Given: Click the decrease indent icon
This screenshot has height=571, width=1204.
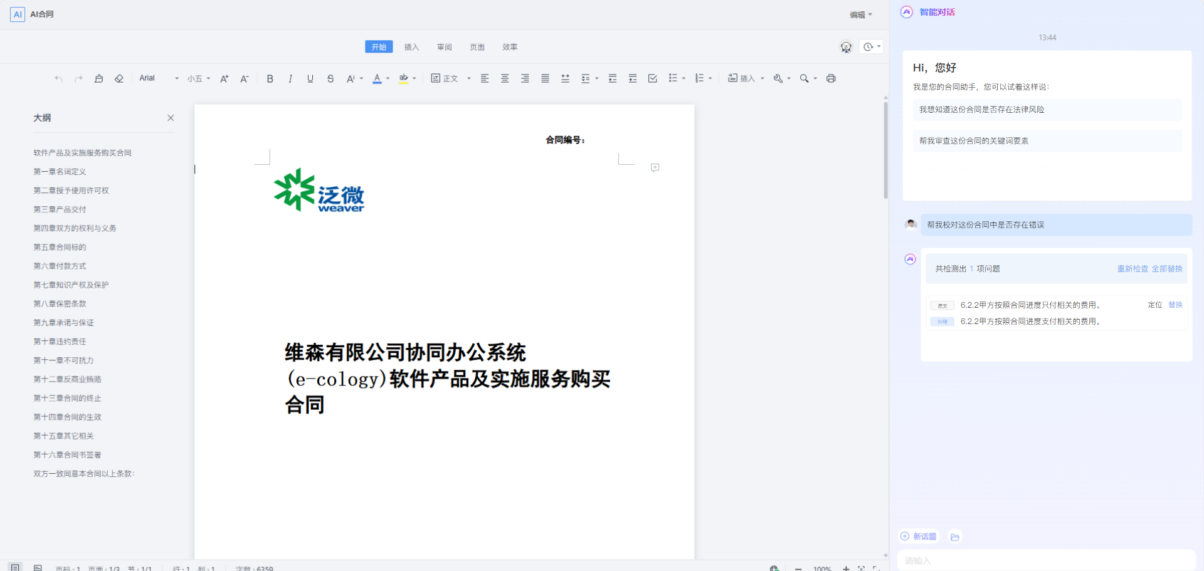Looking at the screenshot, I should [613, 78].
